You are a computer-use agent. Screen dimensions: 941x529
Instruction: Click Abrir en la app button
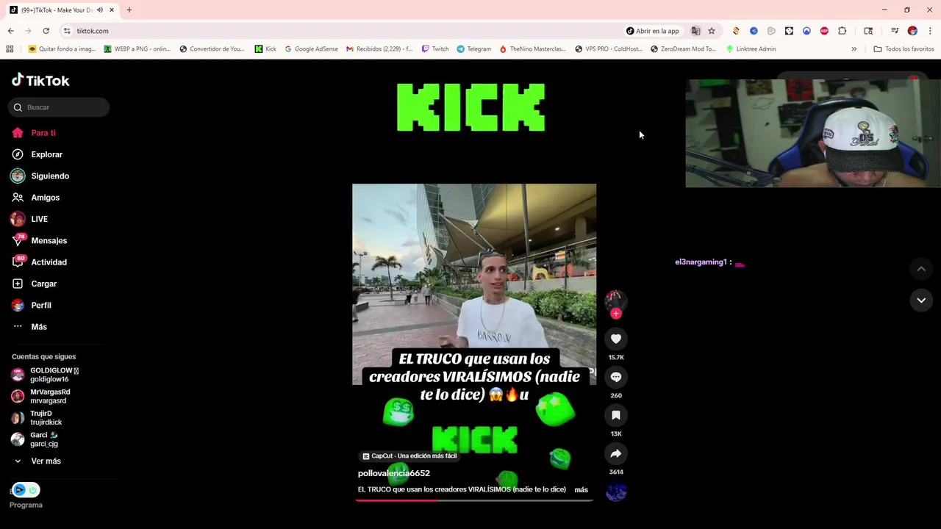click(x=653, y=31)
